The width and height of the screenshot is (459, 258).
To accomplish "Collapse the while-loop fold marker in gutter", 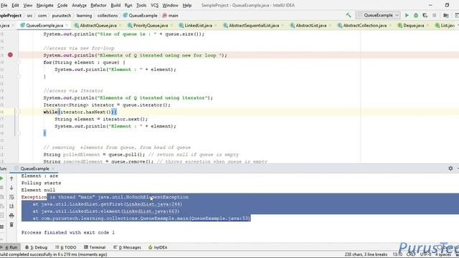I will pos(19,112).
